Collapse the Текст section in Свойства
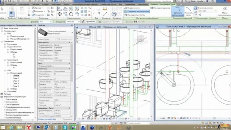 pyautogui.click(x=69, y=64)
